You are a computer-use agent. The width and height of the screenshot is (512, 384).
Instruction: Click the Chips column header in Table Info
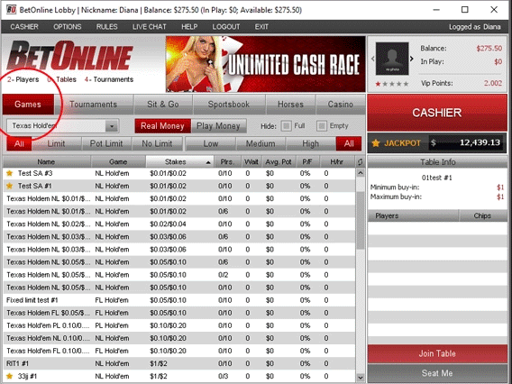point(483,215)
